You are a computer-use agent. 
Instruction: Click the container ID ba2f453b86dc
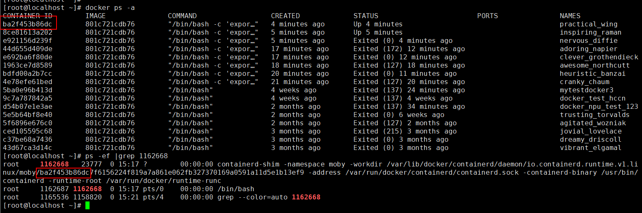click(28, 24)
